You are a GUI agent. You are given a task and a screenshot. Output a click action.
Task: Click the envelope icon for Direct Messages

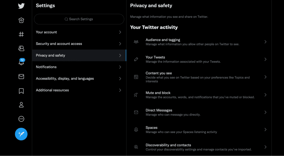pos(136,112)
